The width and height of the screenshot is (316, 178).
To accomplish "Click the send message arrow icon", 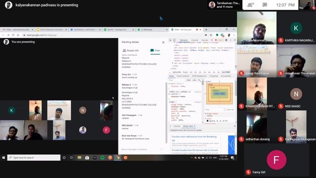I will pos(161,149).
